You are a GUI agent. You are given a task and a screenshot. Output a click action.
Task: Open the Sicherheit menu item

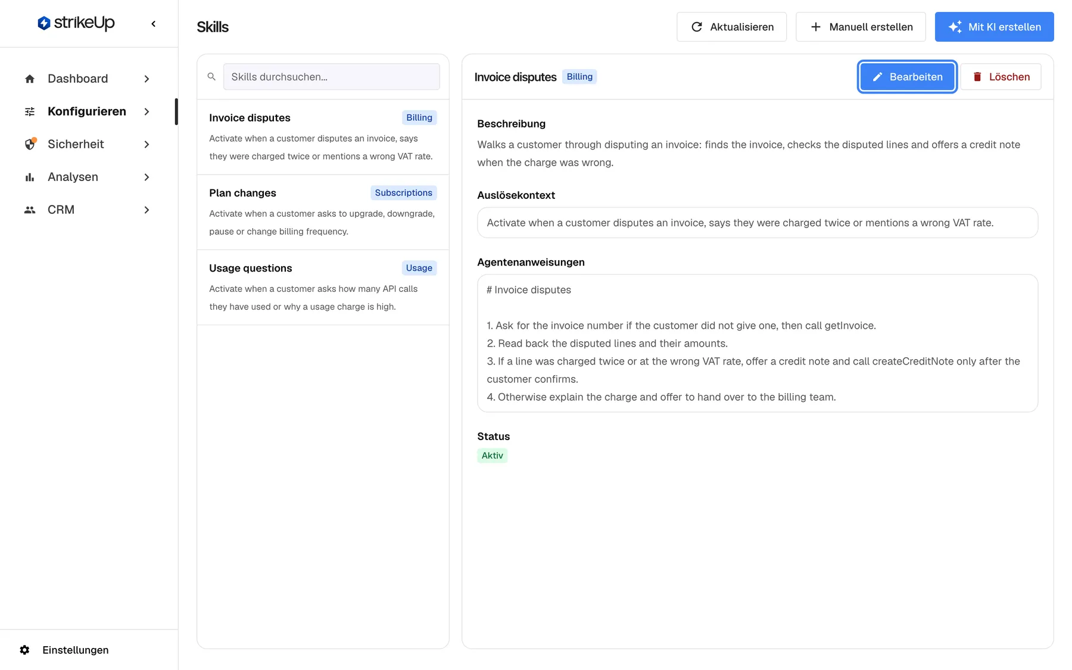pyautogui.click(x=88, y=144)
